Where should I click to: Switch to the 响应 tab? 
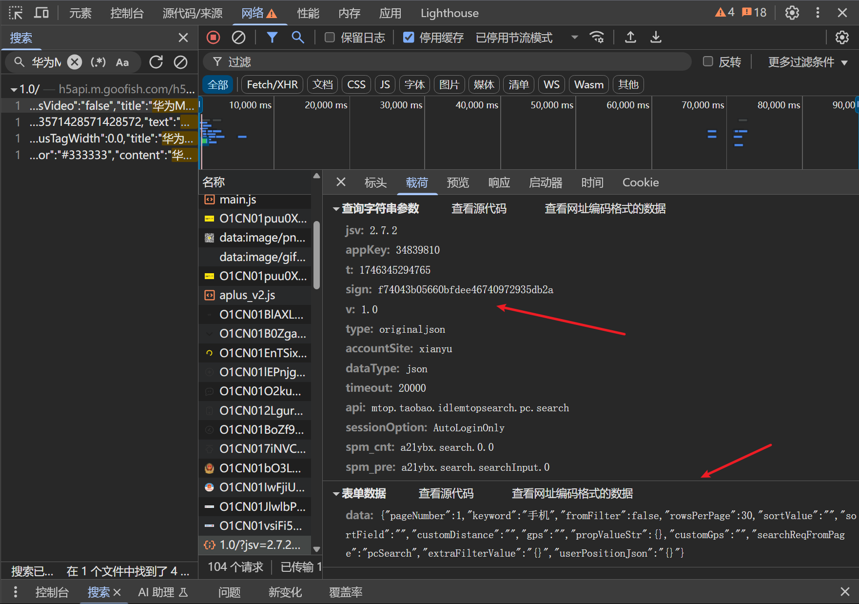pyautogui.click(x=499, y=182)
